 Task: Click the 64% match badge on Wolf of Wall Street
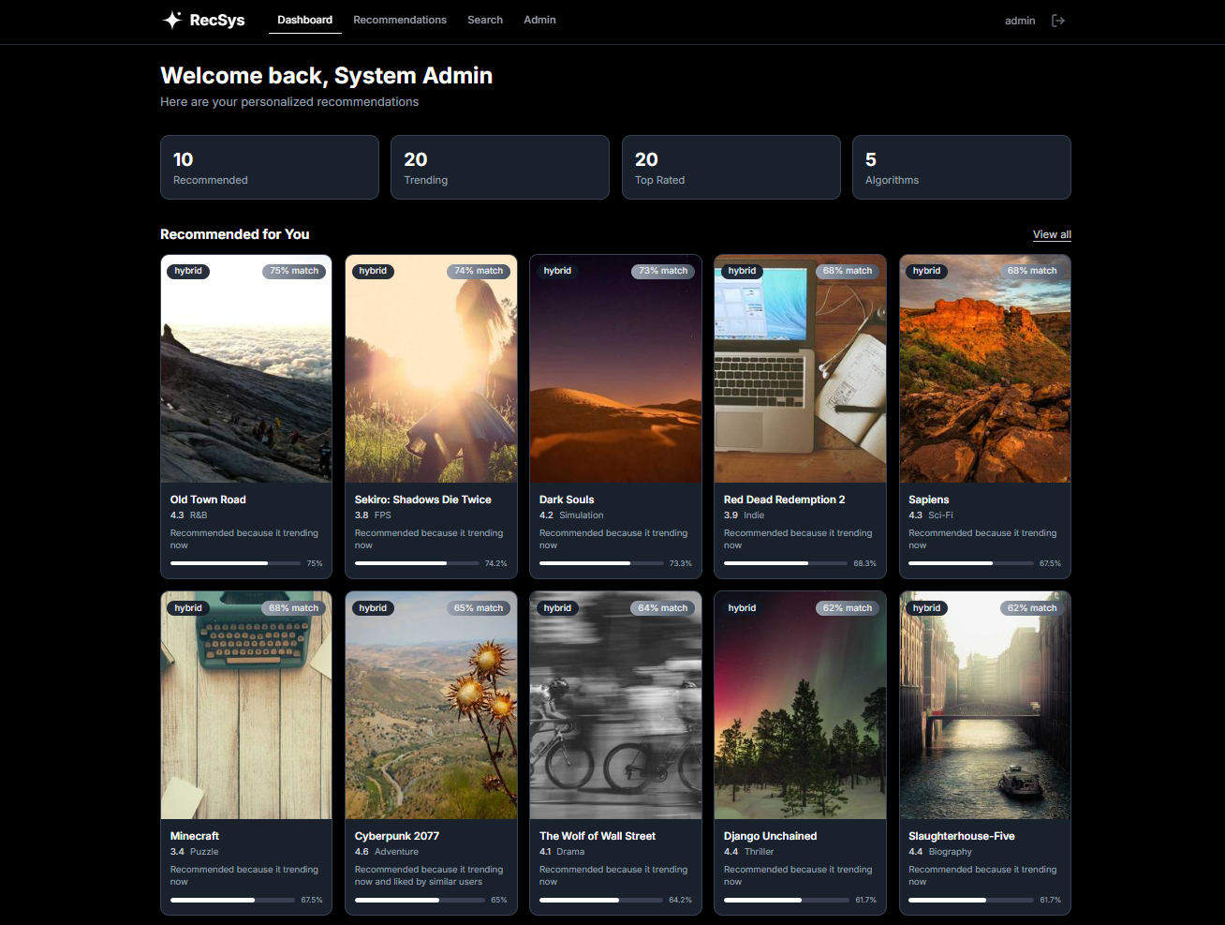(x=663, y=608)
